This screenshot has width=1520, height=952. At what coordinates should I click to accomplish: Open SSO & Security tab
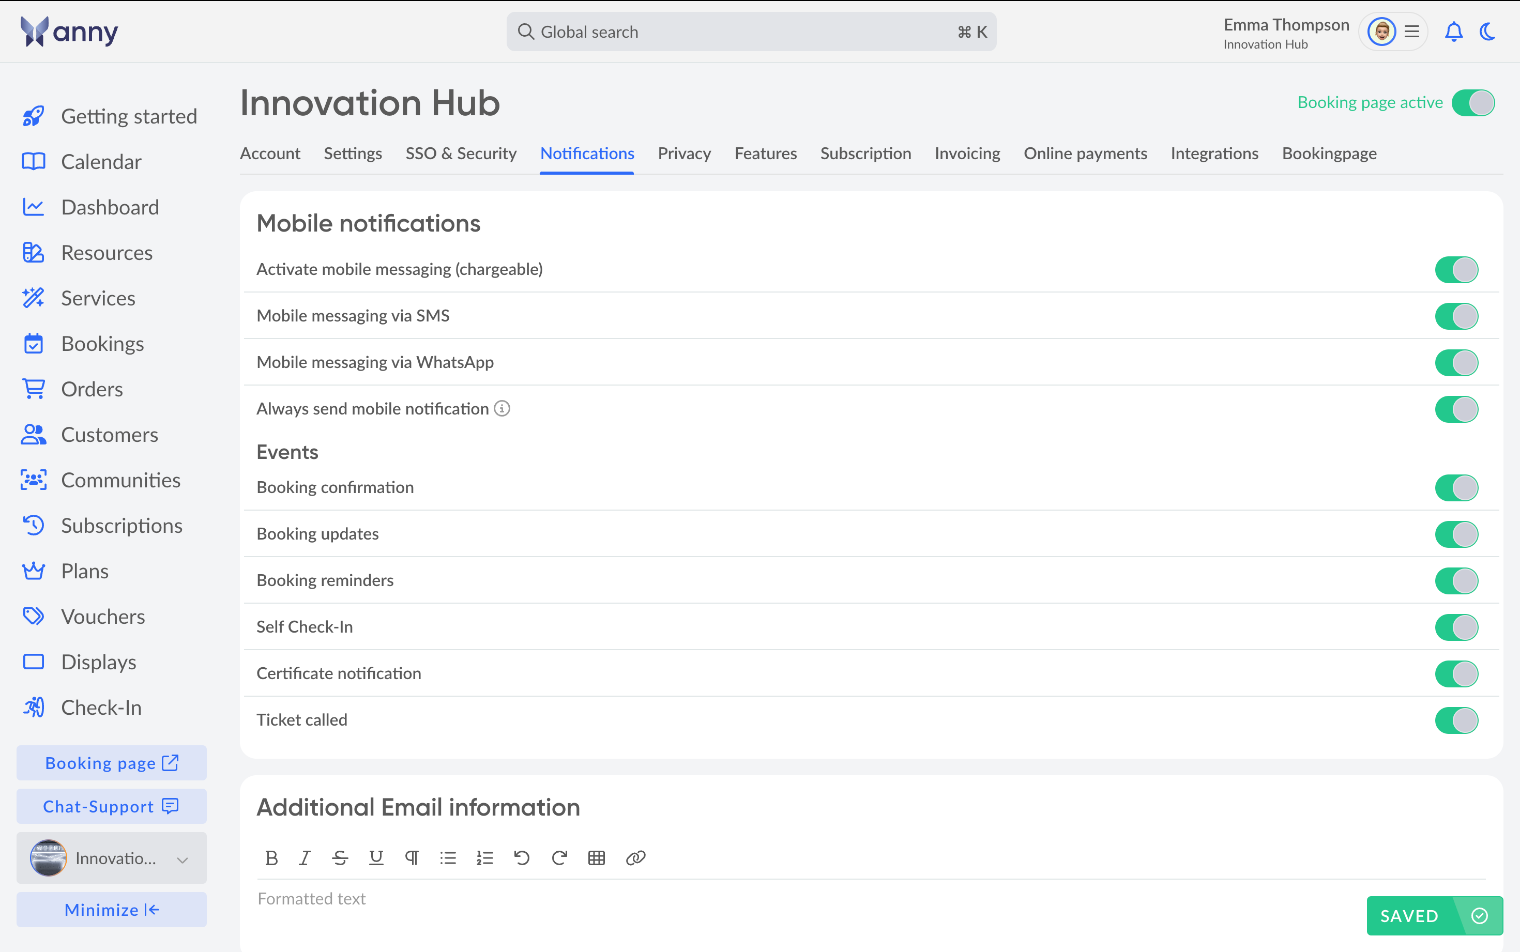pyautogui.click(x=461, y=153)
